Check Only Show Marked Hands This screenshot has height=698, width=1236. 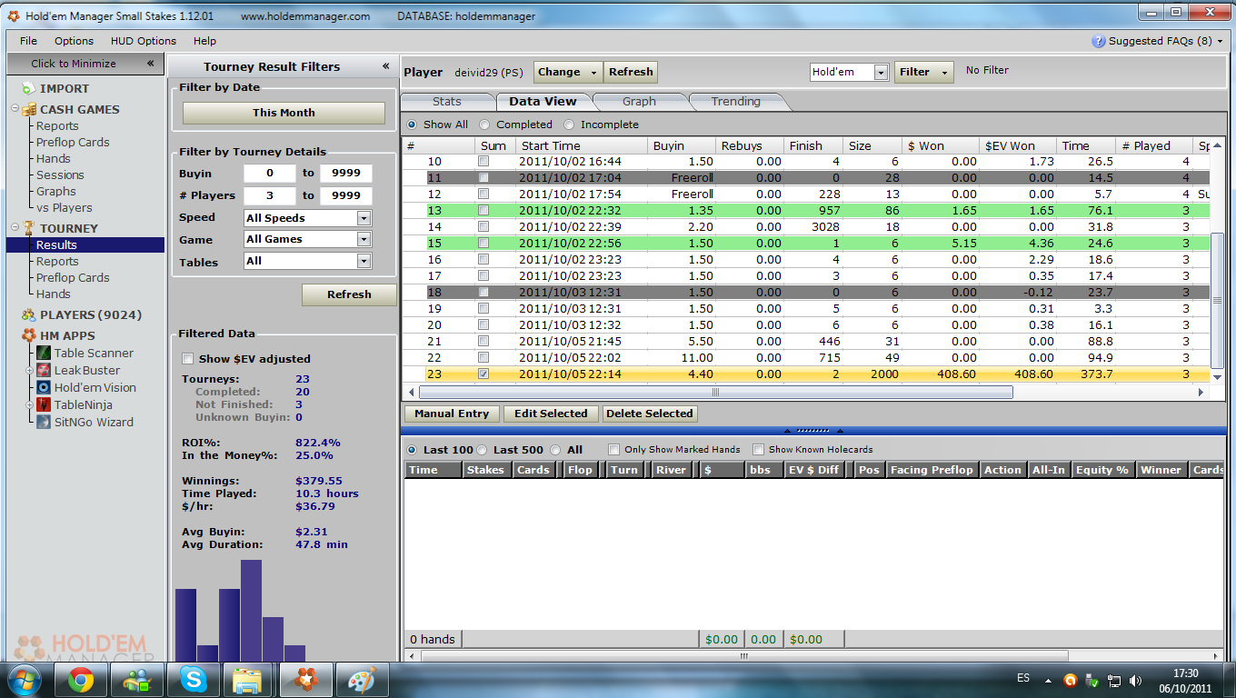pyautogui.click(x=614, y=450)
